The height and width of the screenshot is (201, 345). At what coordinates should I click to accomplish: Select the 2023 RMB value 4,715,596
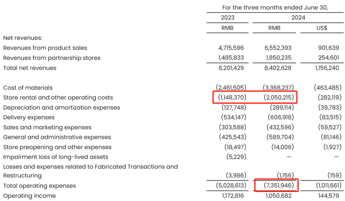[x=231, y=48]
